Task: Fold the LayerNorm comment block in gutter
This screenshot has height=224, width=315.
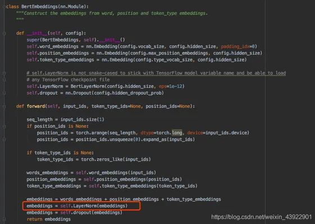Action: click(4, 73)
